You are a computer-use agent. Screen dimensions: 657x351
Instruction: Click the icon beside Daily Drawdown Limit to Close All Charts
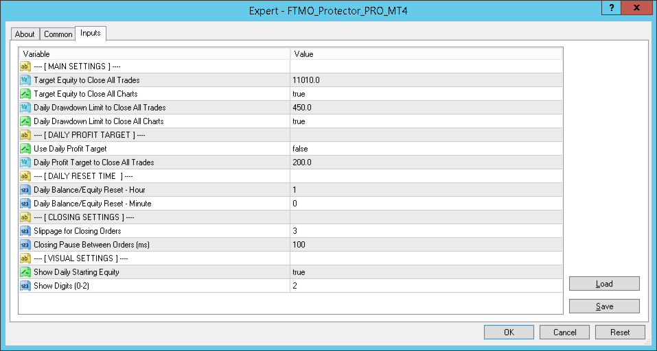click(25, 121)
